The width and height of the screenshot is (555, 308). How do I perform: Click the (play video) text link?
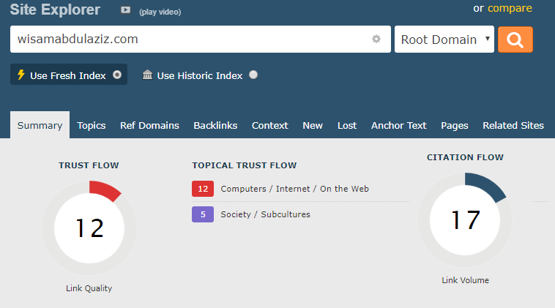160,12
